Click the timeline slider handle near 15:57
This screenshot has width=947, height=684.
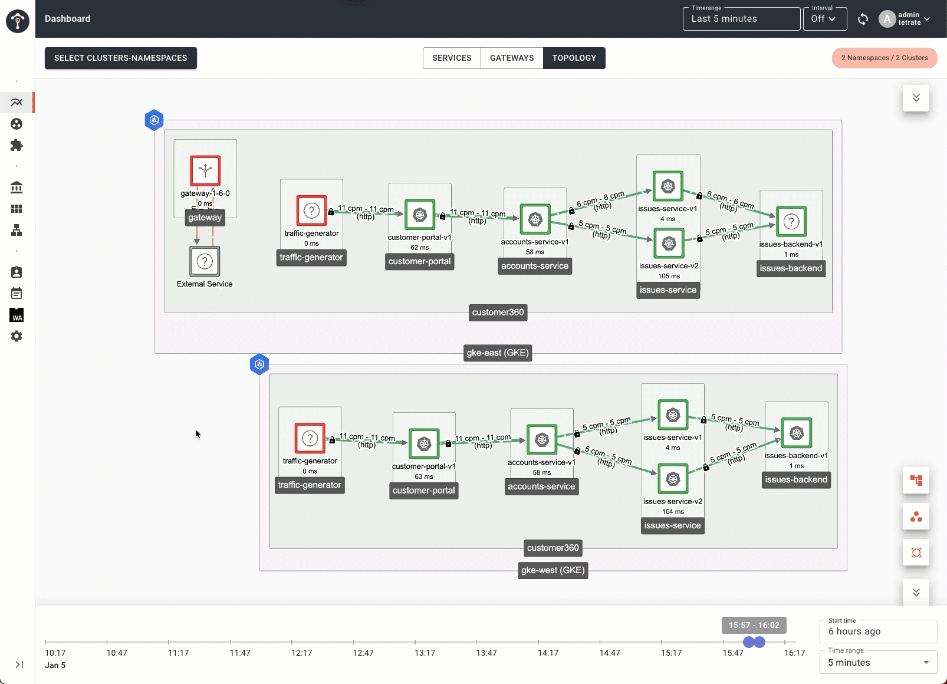pyautogui.click(x=749, y=642)
